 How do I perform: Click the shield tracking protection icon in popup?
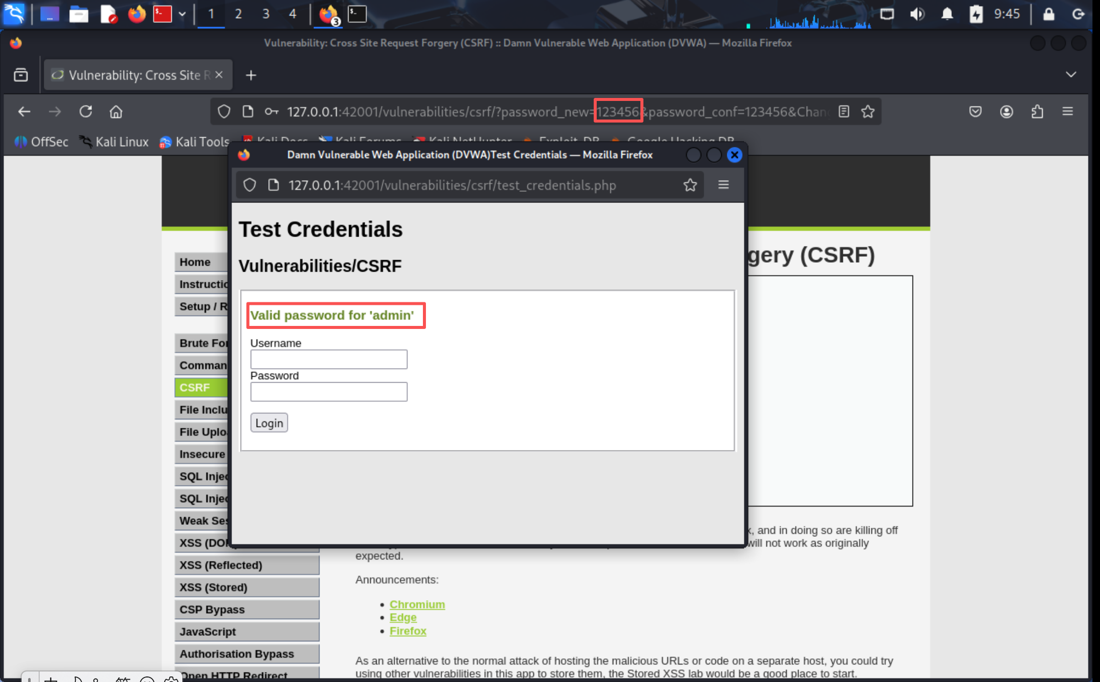tap(250, 185)
